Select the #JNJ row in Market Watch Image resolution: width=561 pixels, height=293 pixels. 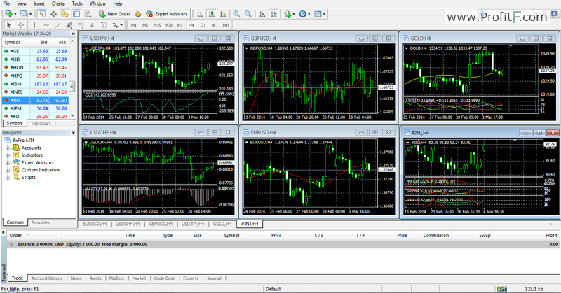pos(36,100)
